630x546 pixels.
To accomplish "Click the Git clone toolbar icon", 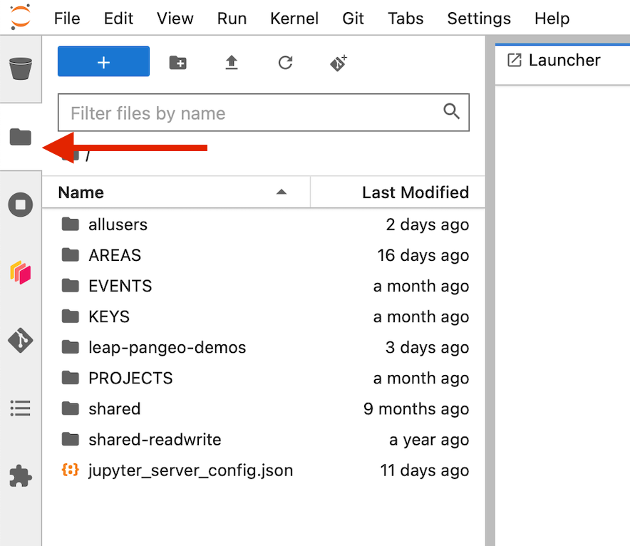I will (339, 63).
